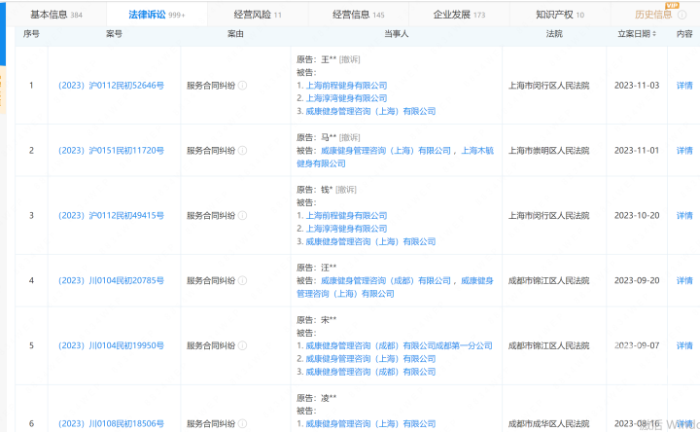
Task: Select the 法律诉讼 tab
Action: [x=157, y=15]
